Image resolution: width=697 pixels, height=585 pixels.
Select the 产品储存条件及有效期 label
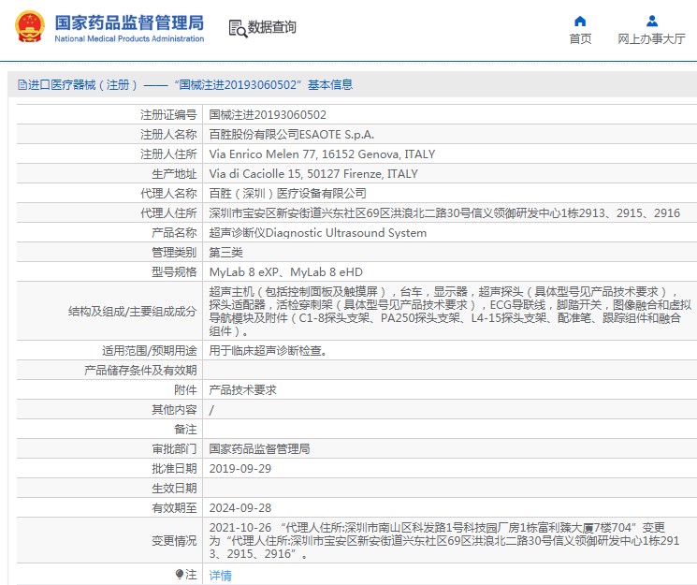pos(140,370)
